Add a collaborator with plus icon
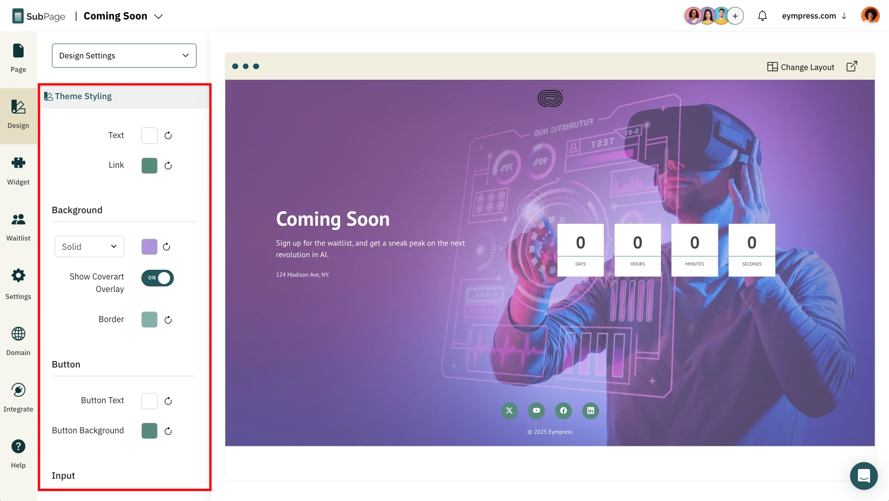The height and width of the screenshot is (501, 889). tap(736, 16)
